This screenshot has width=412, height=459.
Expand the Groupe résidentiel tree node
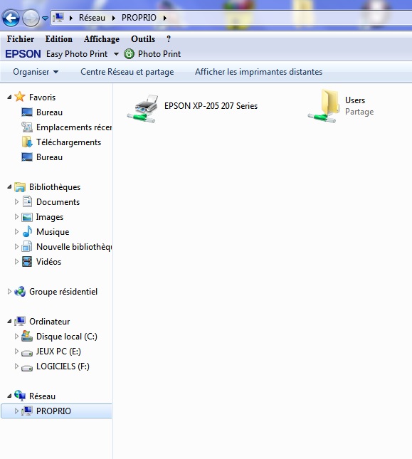point(9,292)
